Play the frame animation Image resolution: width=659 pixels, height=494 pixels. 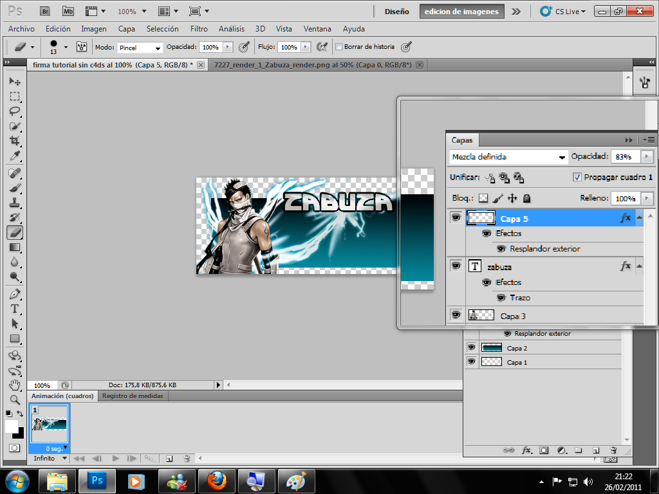[x=116, y=458]
